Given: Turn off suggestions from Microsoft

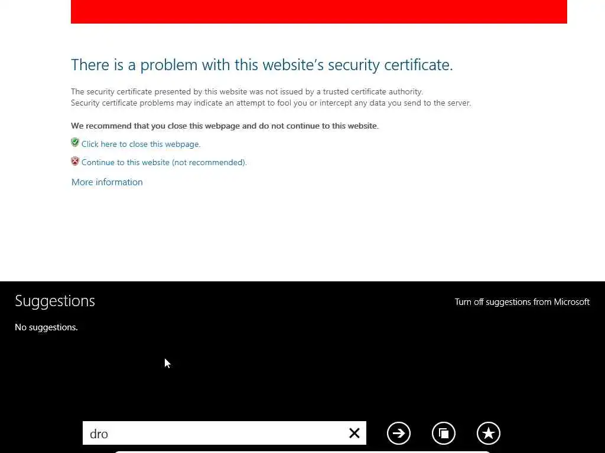Looking at the screenshot, I should [522, 301].
